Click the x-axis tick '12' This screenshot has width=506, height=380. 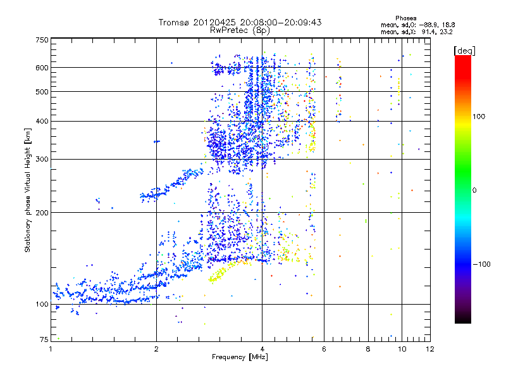click(430, 349)
